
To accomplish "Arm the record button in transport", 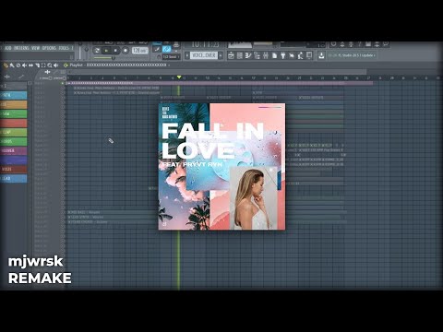I will 126,51.
